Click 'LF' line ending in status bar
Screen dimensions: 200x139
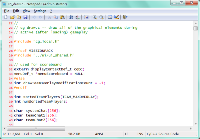(127, 134)
